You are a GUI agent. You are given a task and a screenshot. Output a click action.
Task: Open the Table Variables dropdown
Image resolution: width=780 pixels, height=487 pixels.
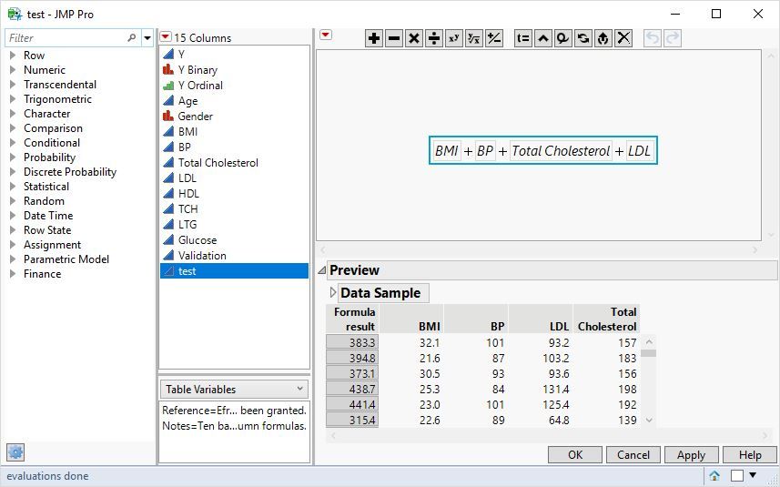[x=234, y=389]
